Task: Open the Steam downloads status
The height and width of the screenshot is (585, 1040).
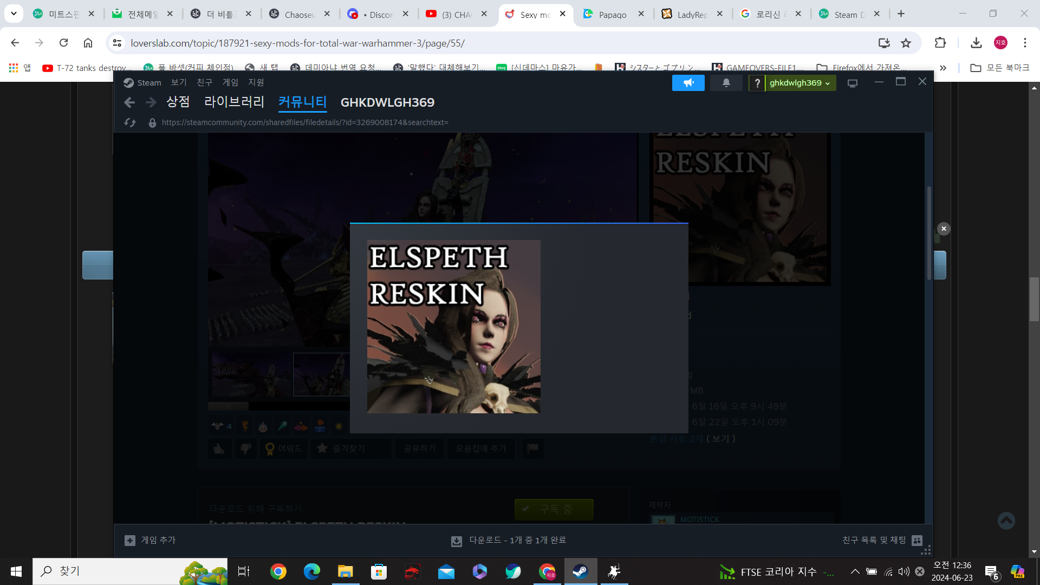Action: [x=509, y=540]
